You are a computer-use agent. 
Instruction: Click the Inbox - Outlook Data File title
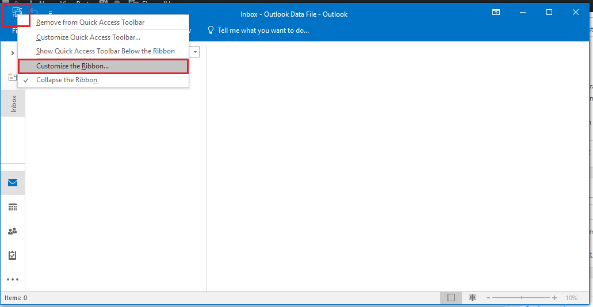coord(294,14)
